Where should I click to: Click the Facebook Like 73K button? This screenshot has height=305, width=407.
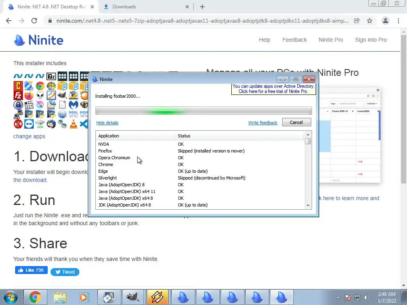31,270
